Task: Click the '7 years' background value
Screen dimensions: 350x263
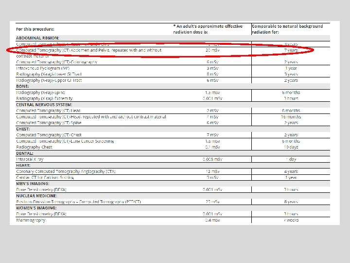Action: (291, 50)
